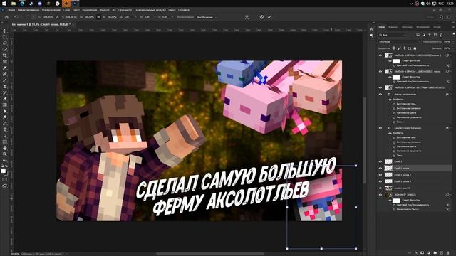Screen dimensions: 456x256
Task: Hide the first text layer's visibility eye
Action: tap(380, 95)
